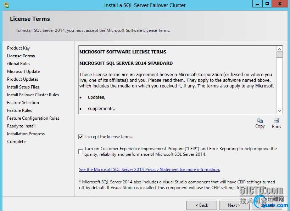The width and height of the screenshot is (290, 211).
Task: Select Install Failover Cluster Rules step
Action: click(33, 95)
